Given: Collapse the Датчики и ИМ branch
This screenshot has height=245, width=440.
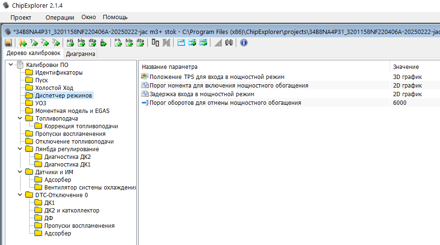Looking at the screenshot, I should tap(20, 172).
